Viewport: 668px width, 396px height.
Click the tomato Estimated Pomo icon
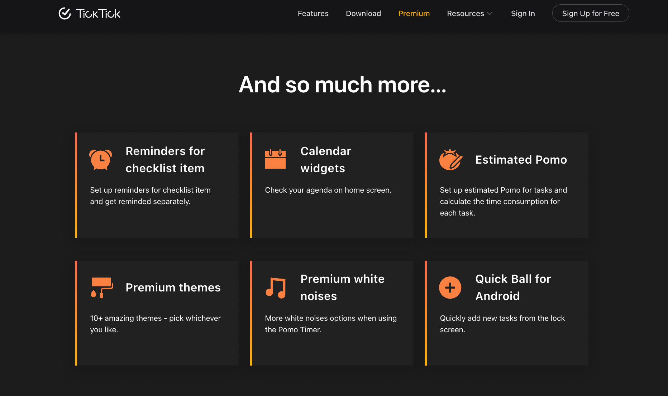451,160
